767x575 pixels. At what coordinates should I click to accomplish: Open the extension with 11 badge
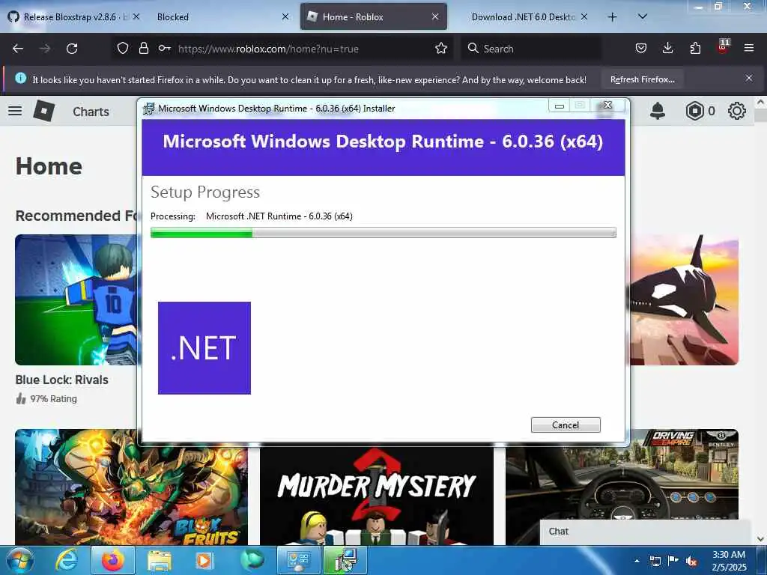(x=723, y=47)
